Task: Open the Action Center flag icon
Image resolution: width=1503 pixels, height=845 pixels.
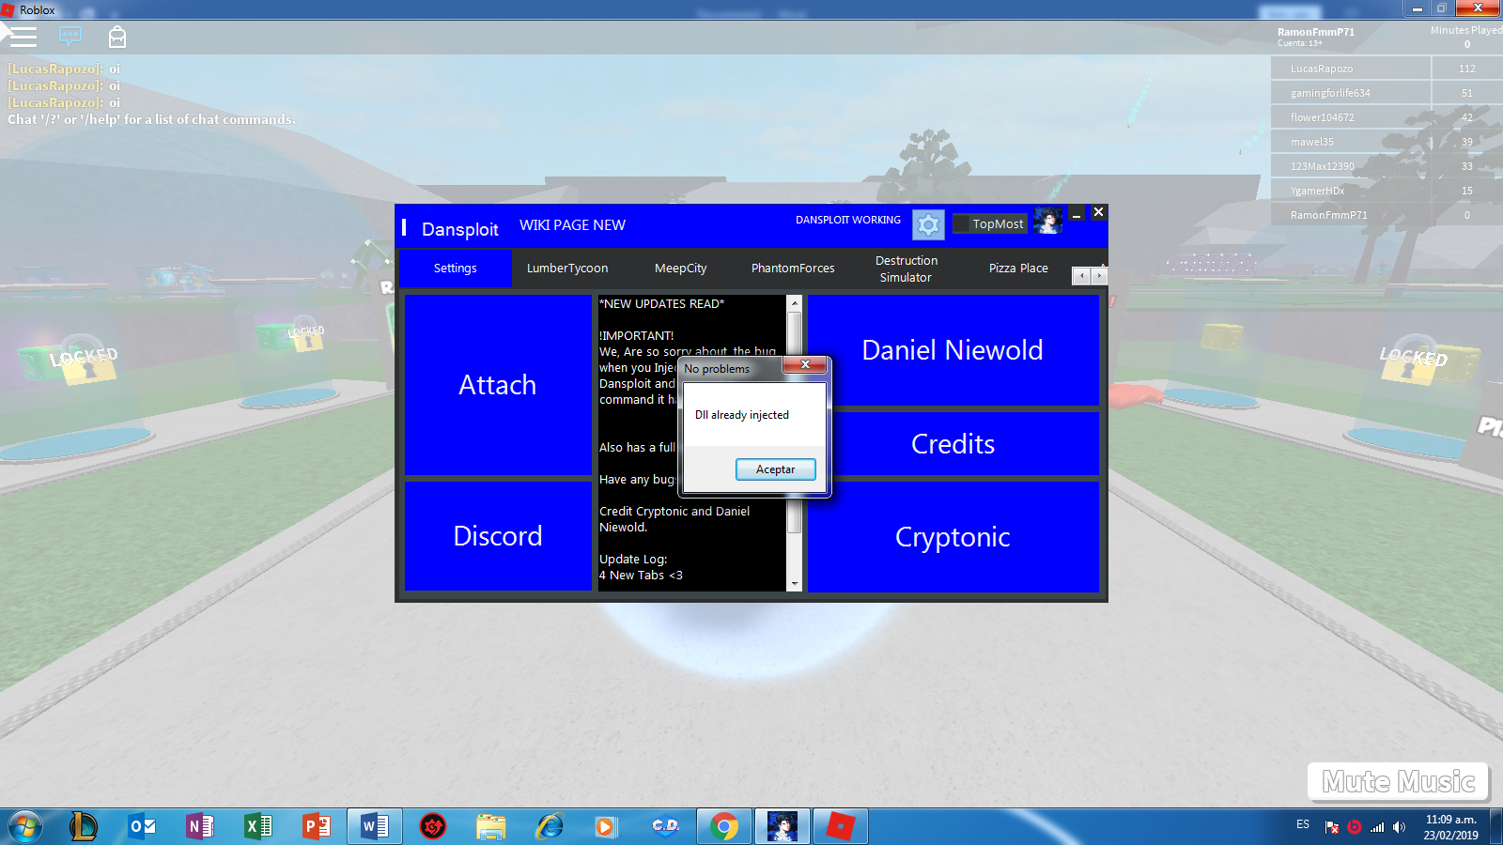Action: pos(1331,827)
